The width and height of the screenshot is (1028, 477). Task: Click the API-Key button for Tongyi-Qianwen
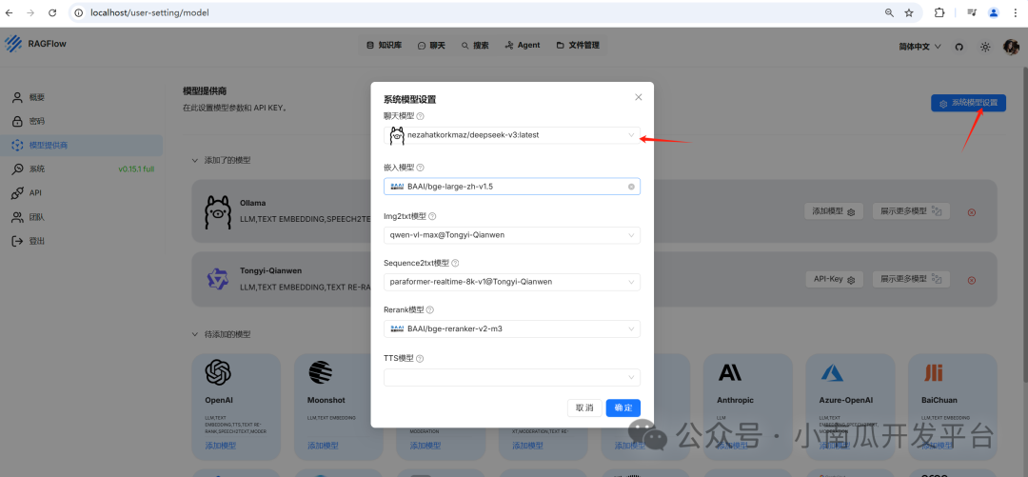[x=835, y=280]
